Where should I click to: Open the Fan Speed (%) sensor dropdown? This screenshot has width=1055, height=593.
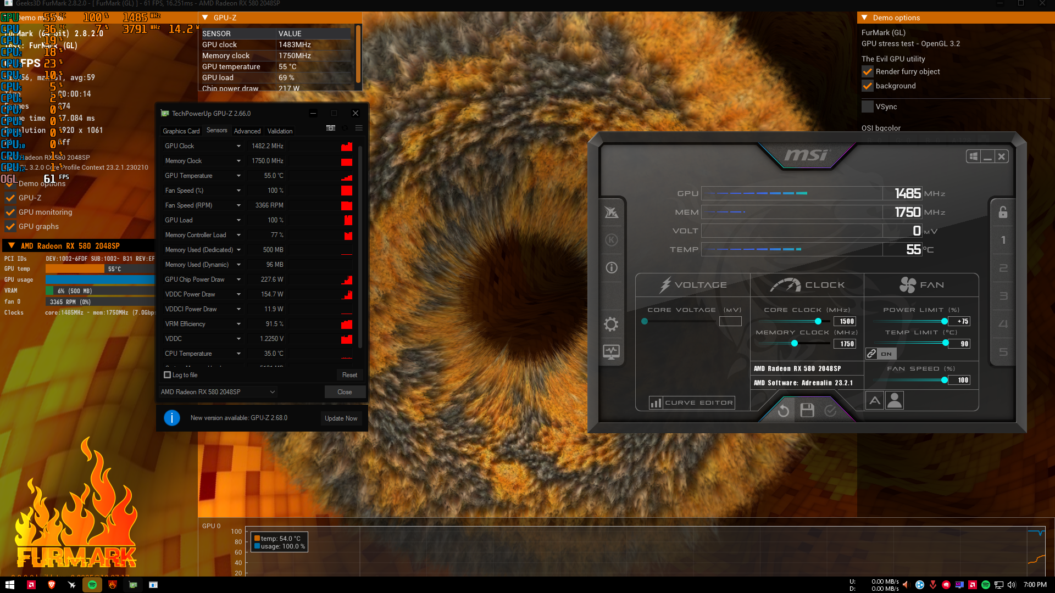click(x=238, y=191)
